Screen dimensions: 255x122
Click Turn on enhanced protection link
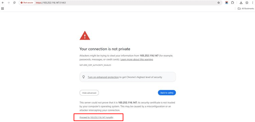click(103, 77)
